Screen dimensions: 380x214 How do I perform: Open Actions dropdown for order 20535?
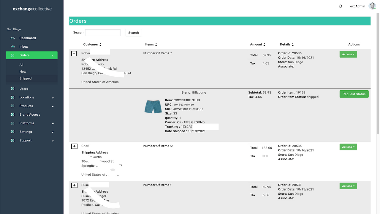(348, 147)
